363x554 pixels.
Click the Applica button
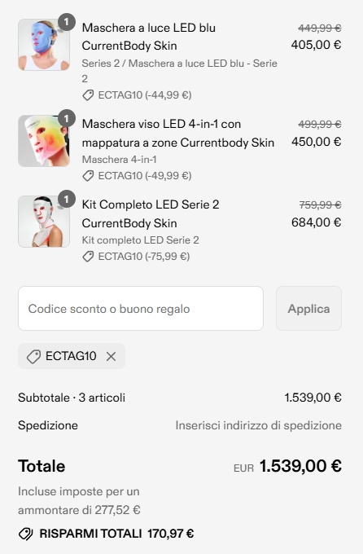point(308,309)
